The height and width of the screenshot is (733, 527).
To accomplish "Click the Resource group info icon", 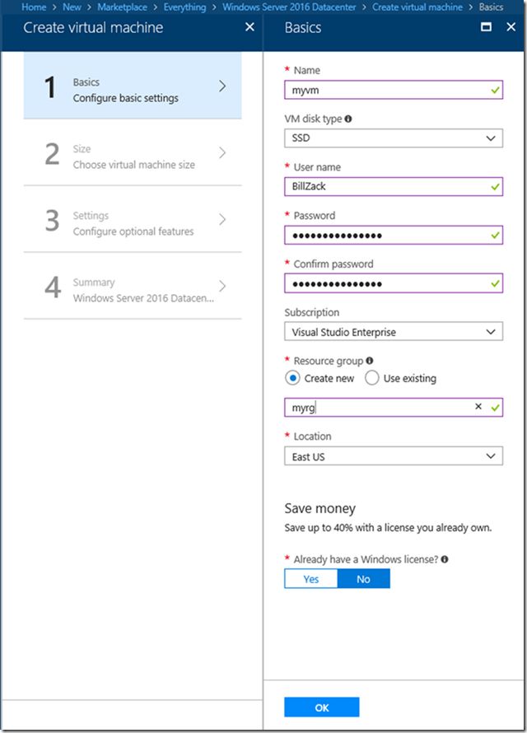I will pyautogui.click(x=370, y=361).
